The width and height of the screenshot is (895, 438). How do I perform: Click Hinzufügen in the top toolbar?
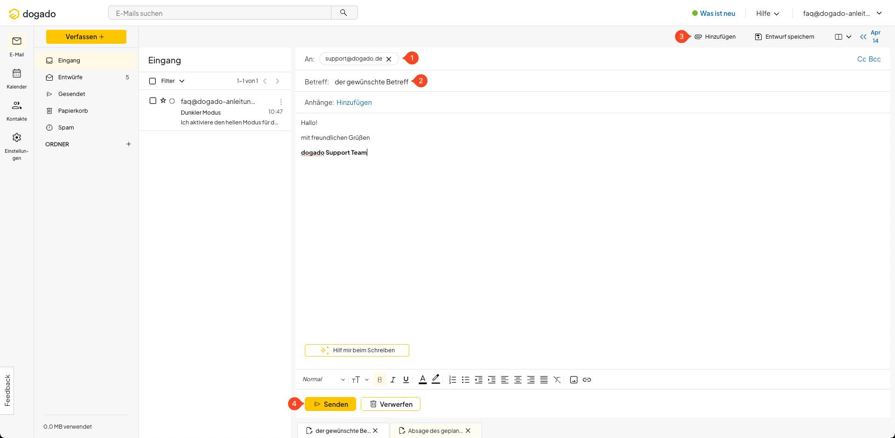715,37
